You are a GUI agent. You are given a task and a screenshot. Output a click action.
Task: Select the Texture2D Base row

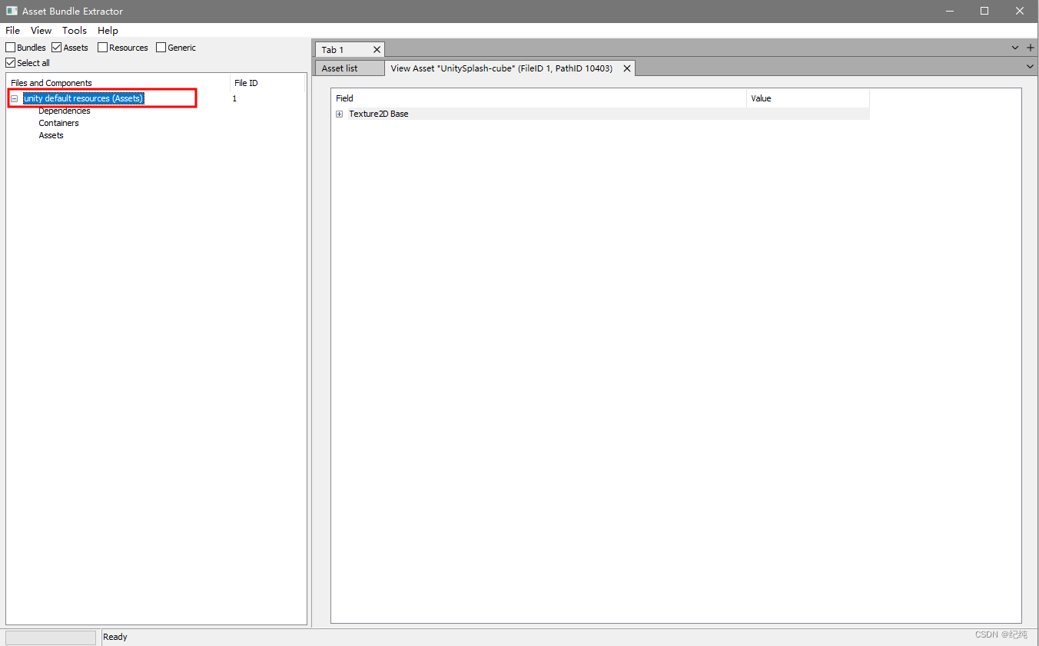click(x=600, y=114)
